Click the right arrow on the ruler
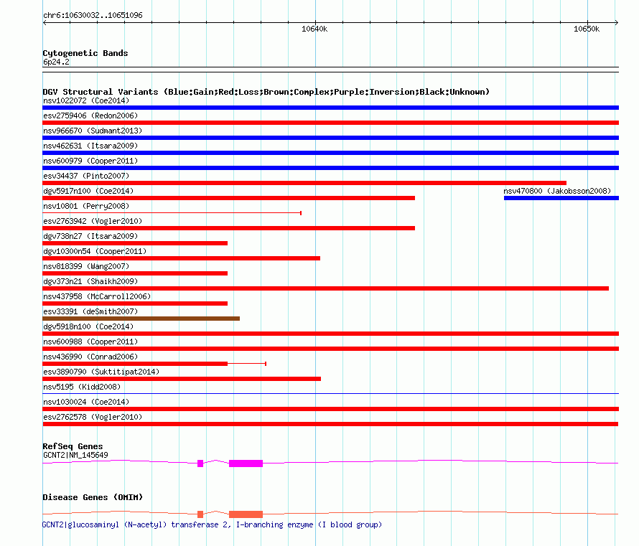639x546 pixels. [x=617, y=23]
